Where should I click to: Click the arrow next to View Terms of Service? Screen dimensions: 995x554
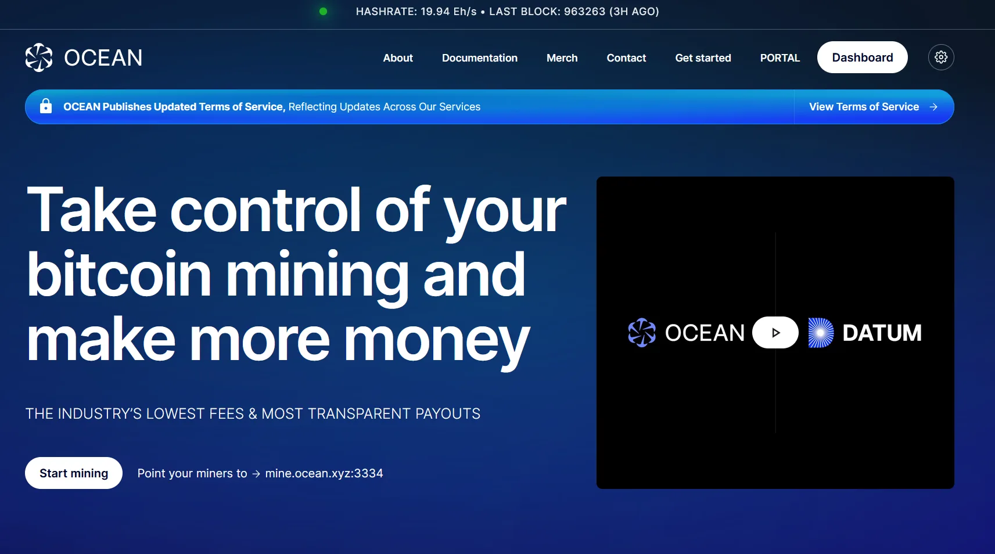933,107
